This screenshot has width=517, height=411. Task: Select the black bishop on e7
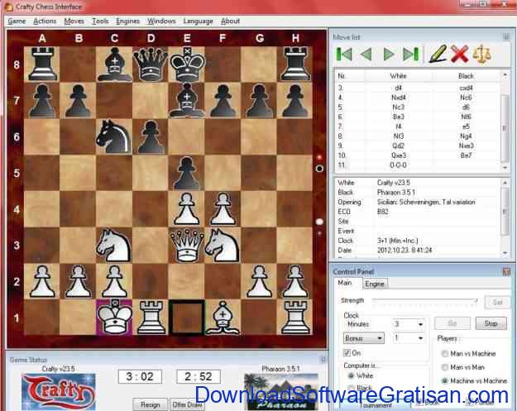[187, 100]
